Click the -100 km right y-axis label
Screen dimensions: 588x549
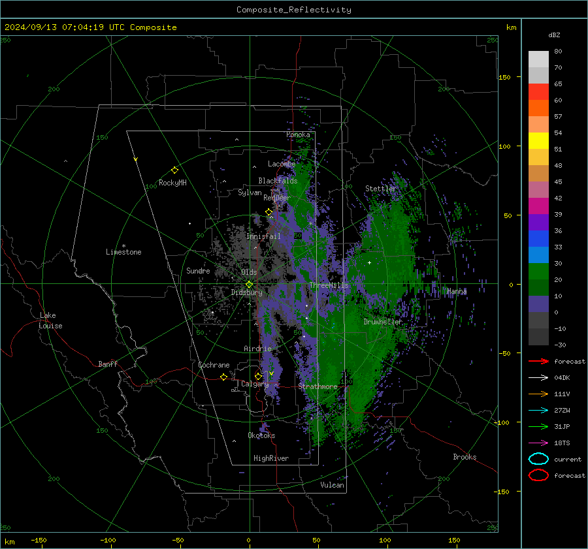click(502, 422)
